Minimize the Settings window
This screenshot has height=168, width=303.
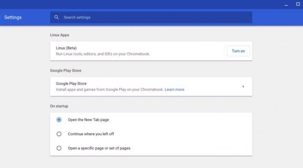click(286, 4)
